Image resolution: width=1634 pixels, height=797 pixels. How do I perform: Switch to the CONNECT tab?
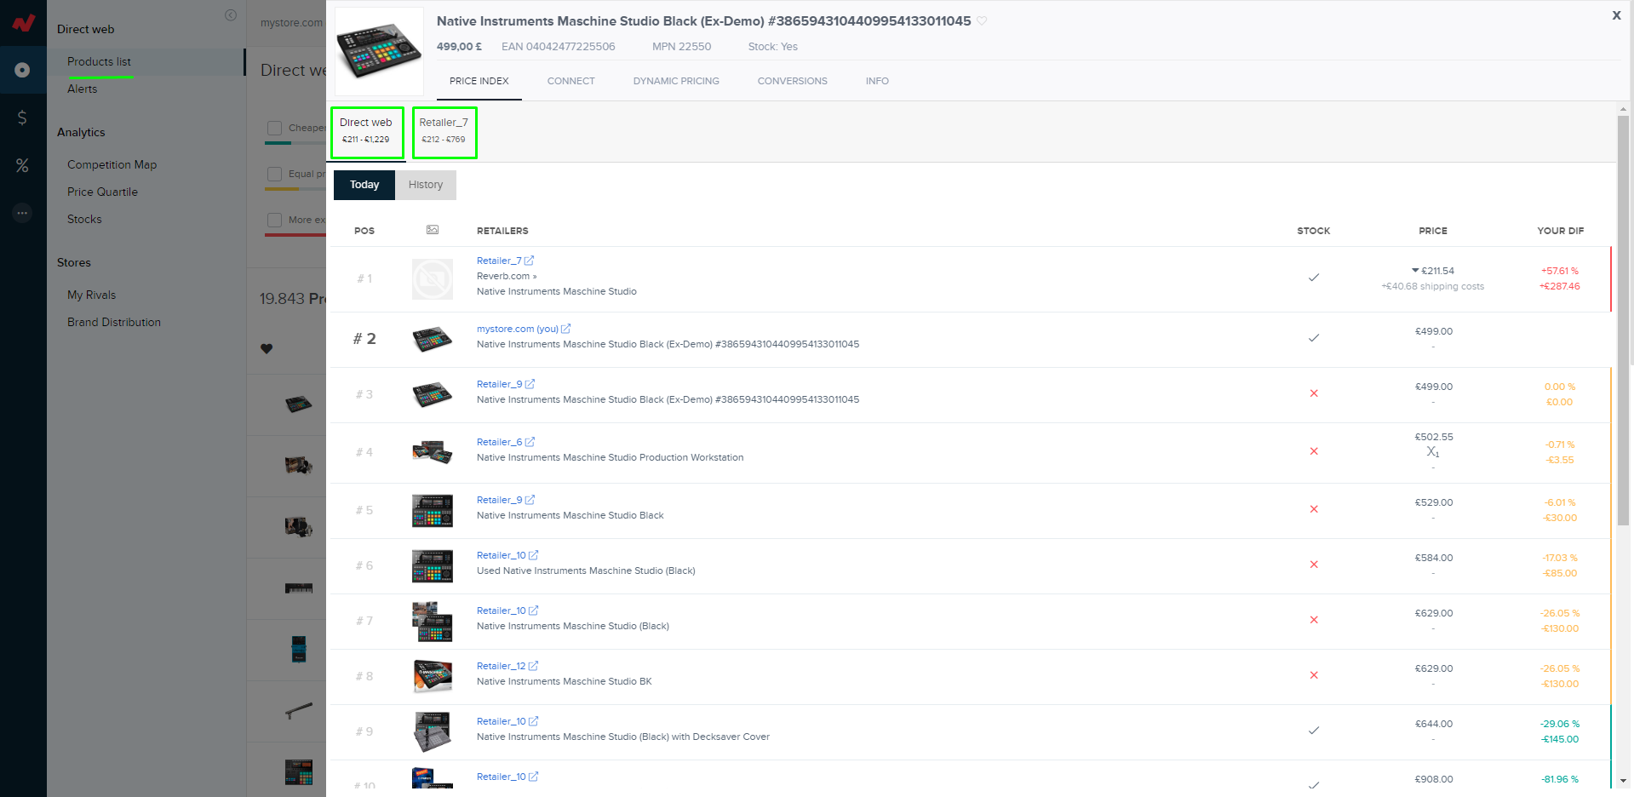tap(571, 81)
